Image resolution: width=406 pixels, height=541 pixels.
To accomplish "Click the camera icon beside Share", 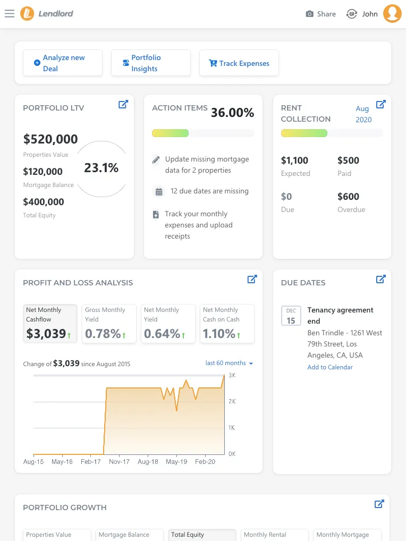I will (309, 14).
